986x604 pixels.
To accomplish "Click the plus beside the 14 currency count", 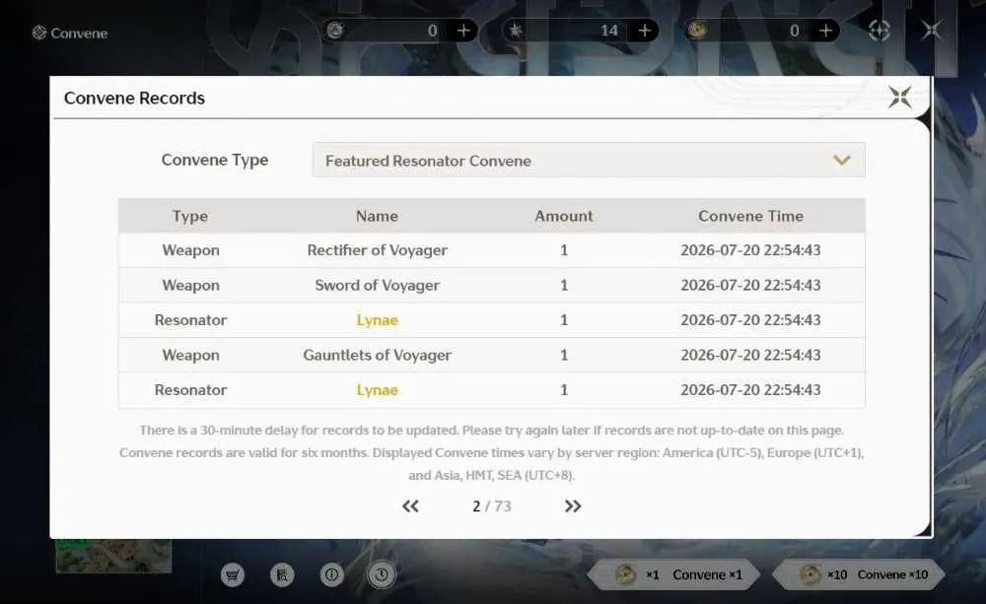I will (645, 31).
